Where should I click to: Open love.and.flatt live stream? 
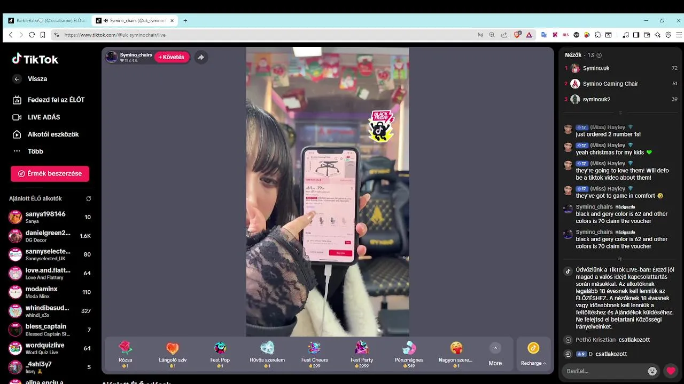50,273
